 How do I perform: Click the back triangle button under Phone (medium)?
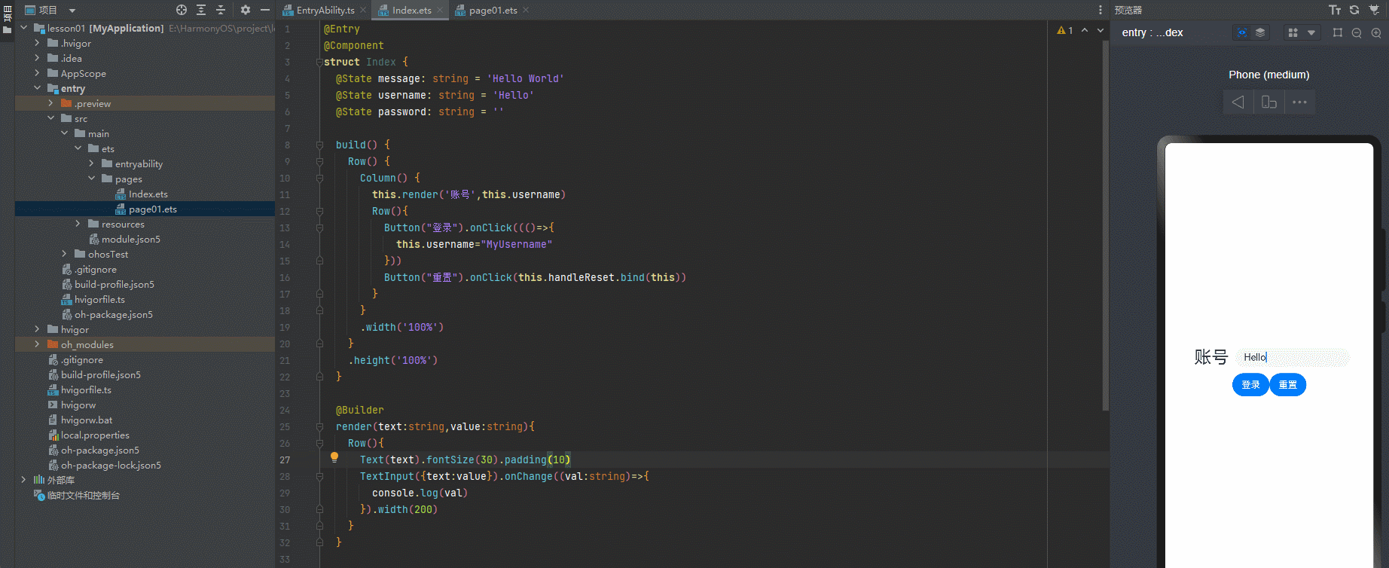tap(1238, 102)
